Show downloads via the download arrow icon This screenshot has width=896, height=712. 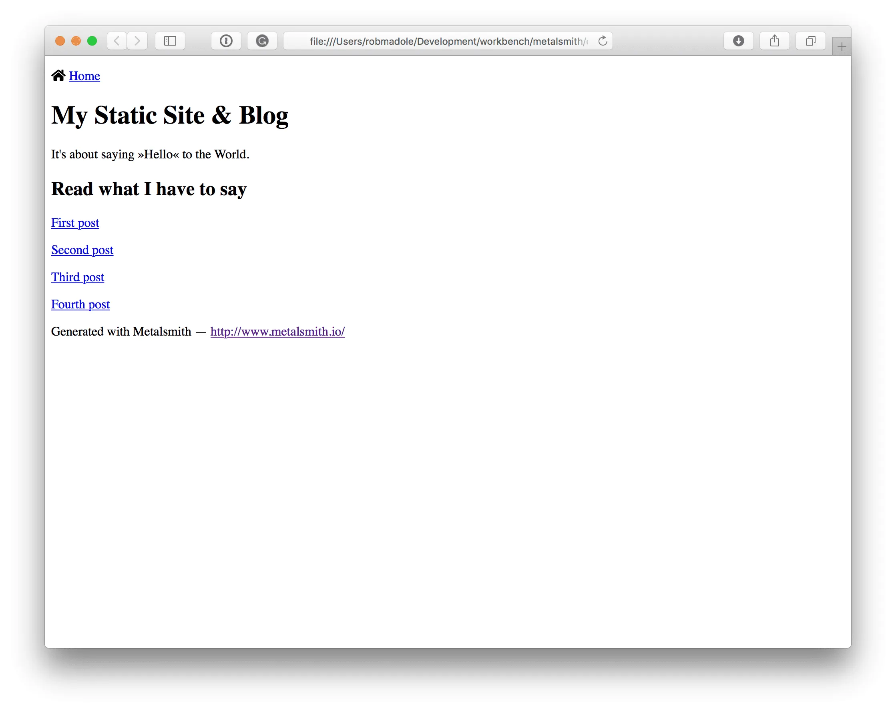[738, 41]
